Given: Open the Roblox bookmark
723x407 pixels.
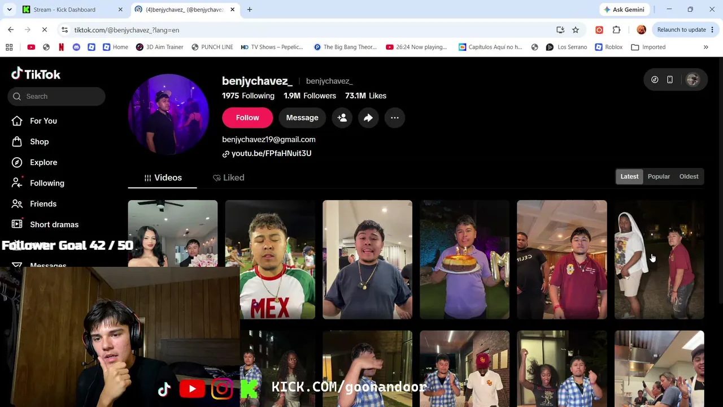Looking at the screenshot, I should click(608, 47).
